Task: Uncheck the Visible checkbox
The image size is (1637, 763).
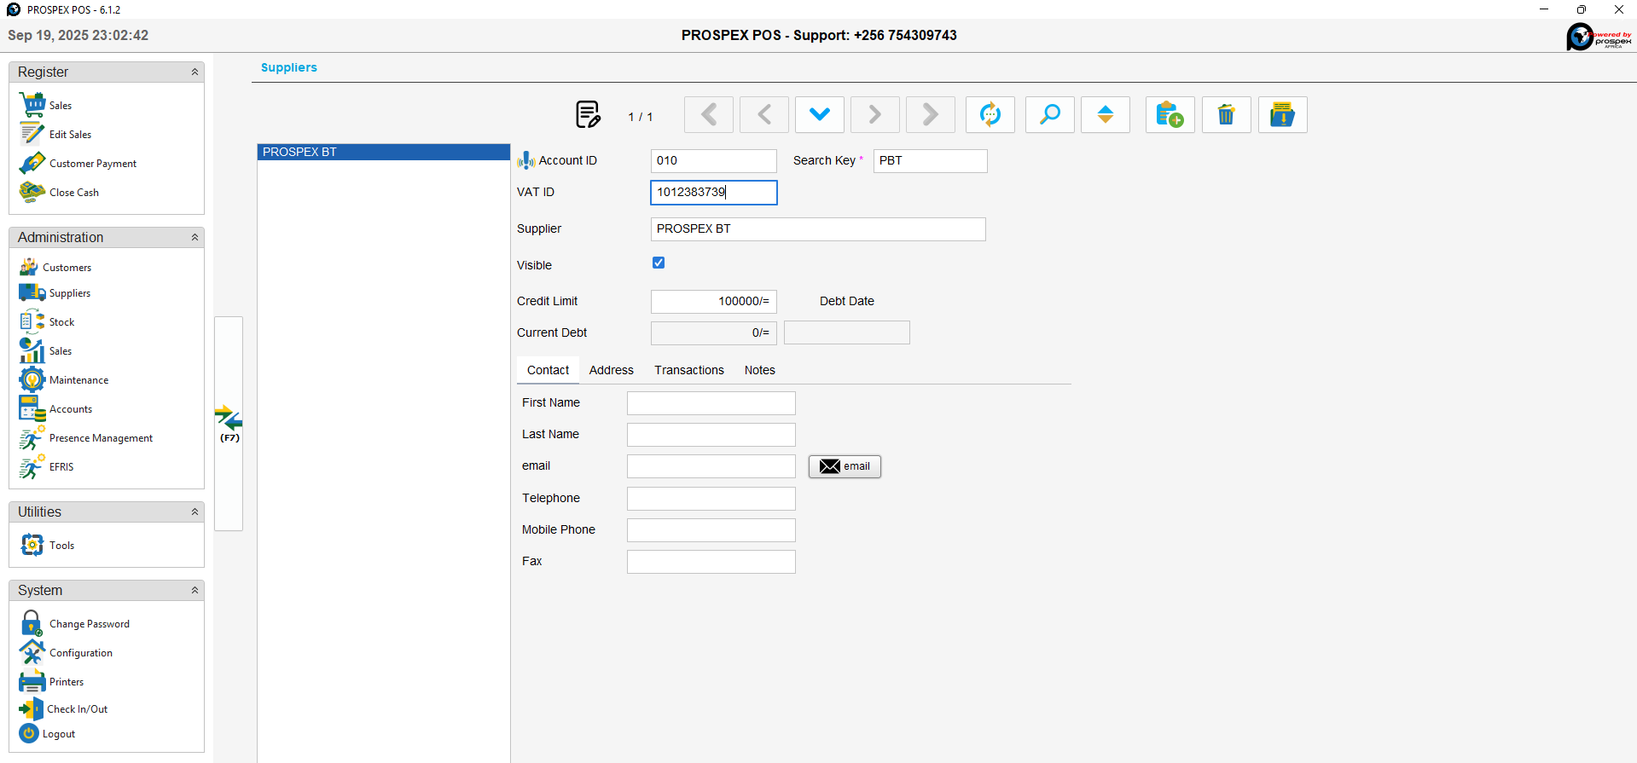Action: point(659,263)
